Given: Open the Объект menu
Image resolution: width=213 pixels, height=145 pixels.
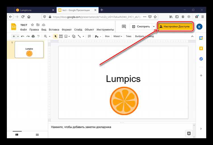Looking at the screenshot, I should [x=89, y=29].
